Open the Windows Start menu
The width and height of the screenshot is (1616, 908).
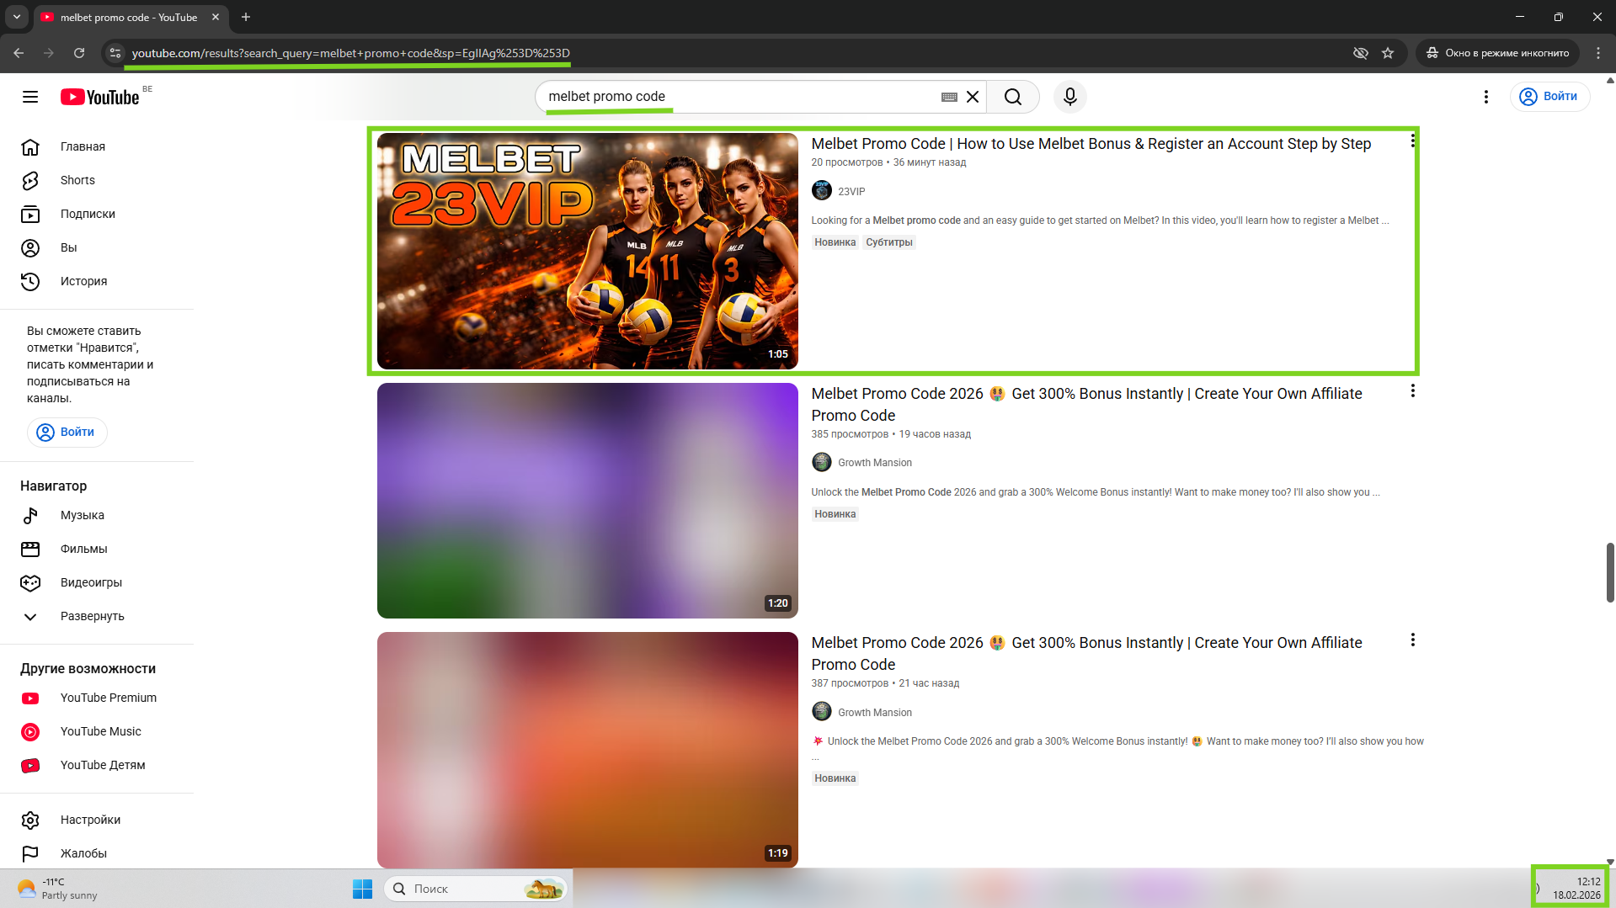(x=362, y=889)
